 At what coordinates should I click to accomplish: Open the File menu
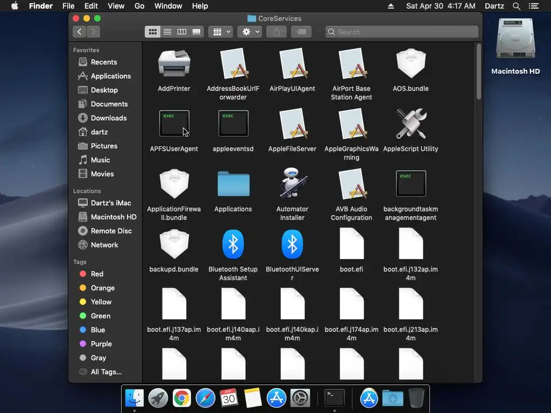[68, 6]
